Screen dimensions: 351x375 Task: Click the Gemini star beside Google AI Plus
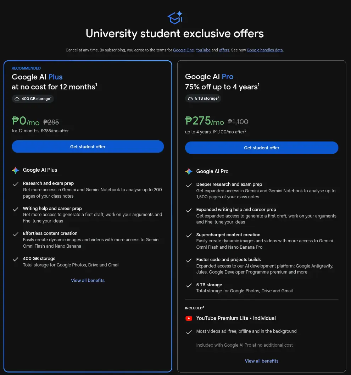click(x=16, y=170)
